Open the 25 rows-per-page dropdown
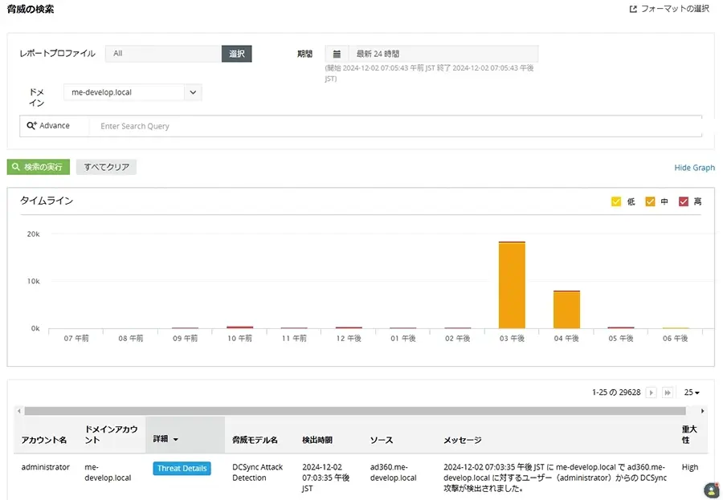 click(692, 392)
